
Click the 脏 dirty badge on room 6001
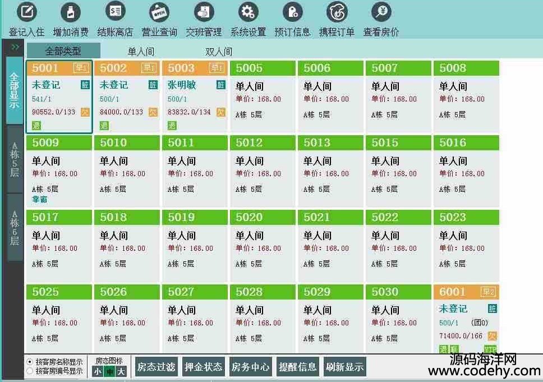click(x=492, y=309)
